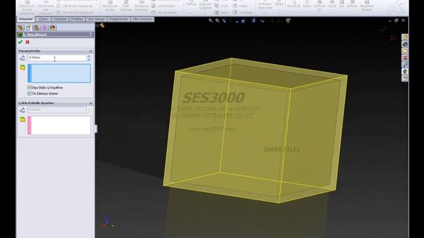Open the Hide/Show Items dropdown
The width and height of the screenshot is (424, 238).
tap(262, 20)
